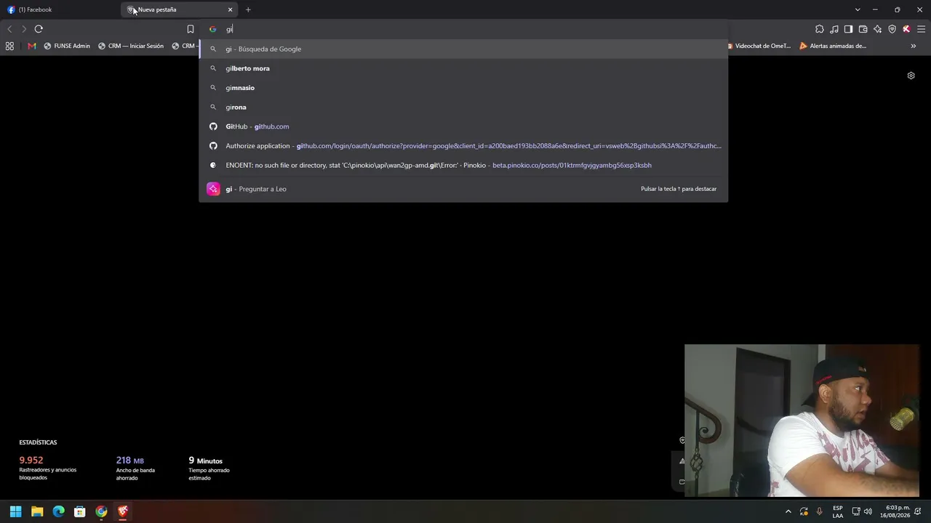The image size is (931, 523).
Task: Open the Brave VPN shield icon
Action: tap(892, 29)
